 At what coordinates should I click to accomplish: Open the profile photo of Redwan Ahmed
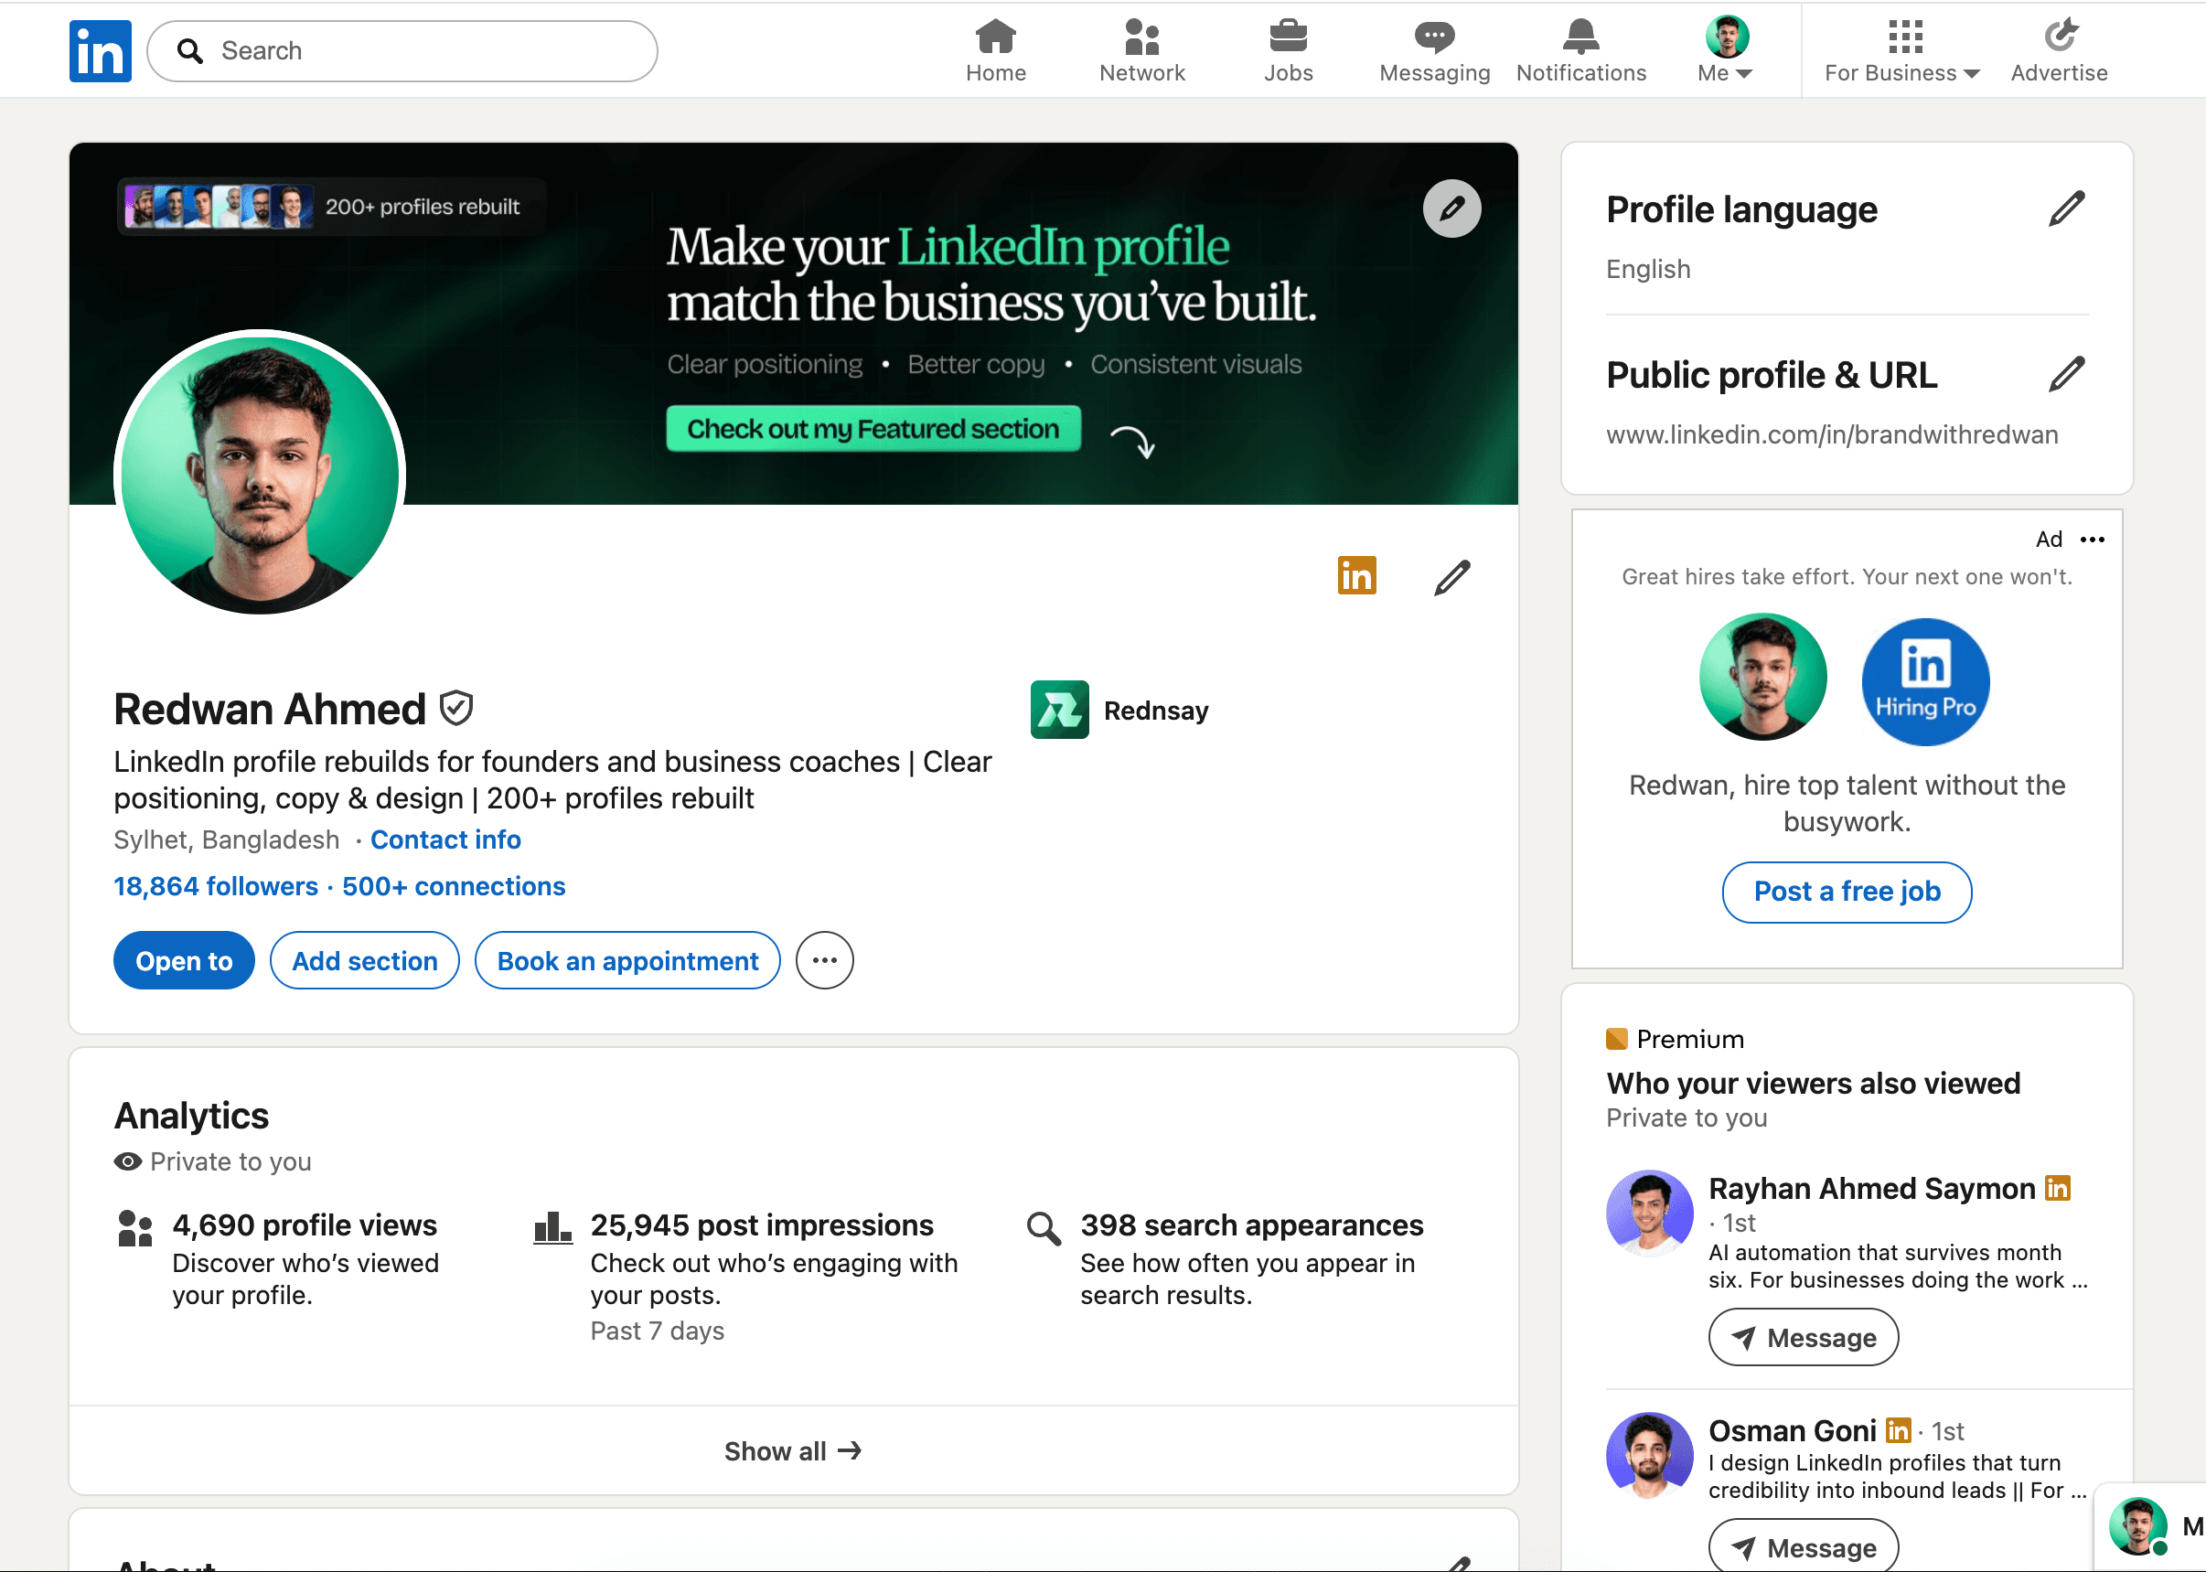[260, 475]
